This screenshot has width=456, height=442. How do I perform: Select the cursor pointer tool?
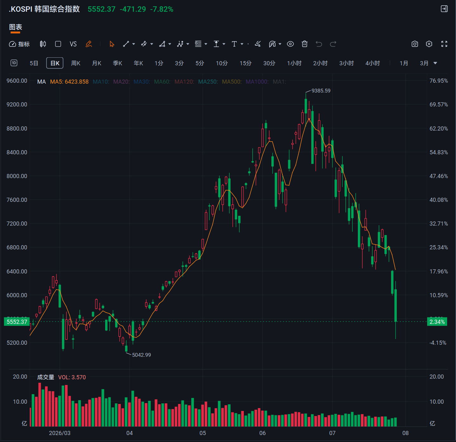[x=112, y=44]
